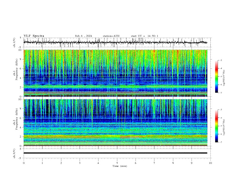Click the time axis tick label '3'
Viewport: 237px width, 183px height.
pos(80,163)
